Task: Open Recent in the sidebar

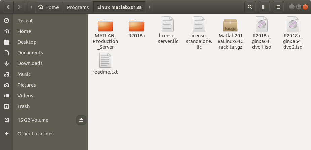Action: click(25, 20)
